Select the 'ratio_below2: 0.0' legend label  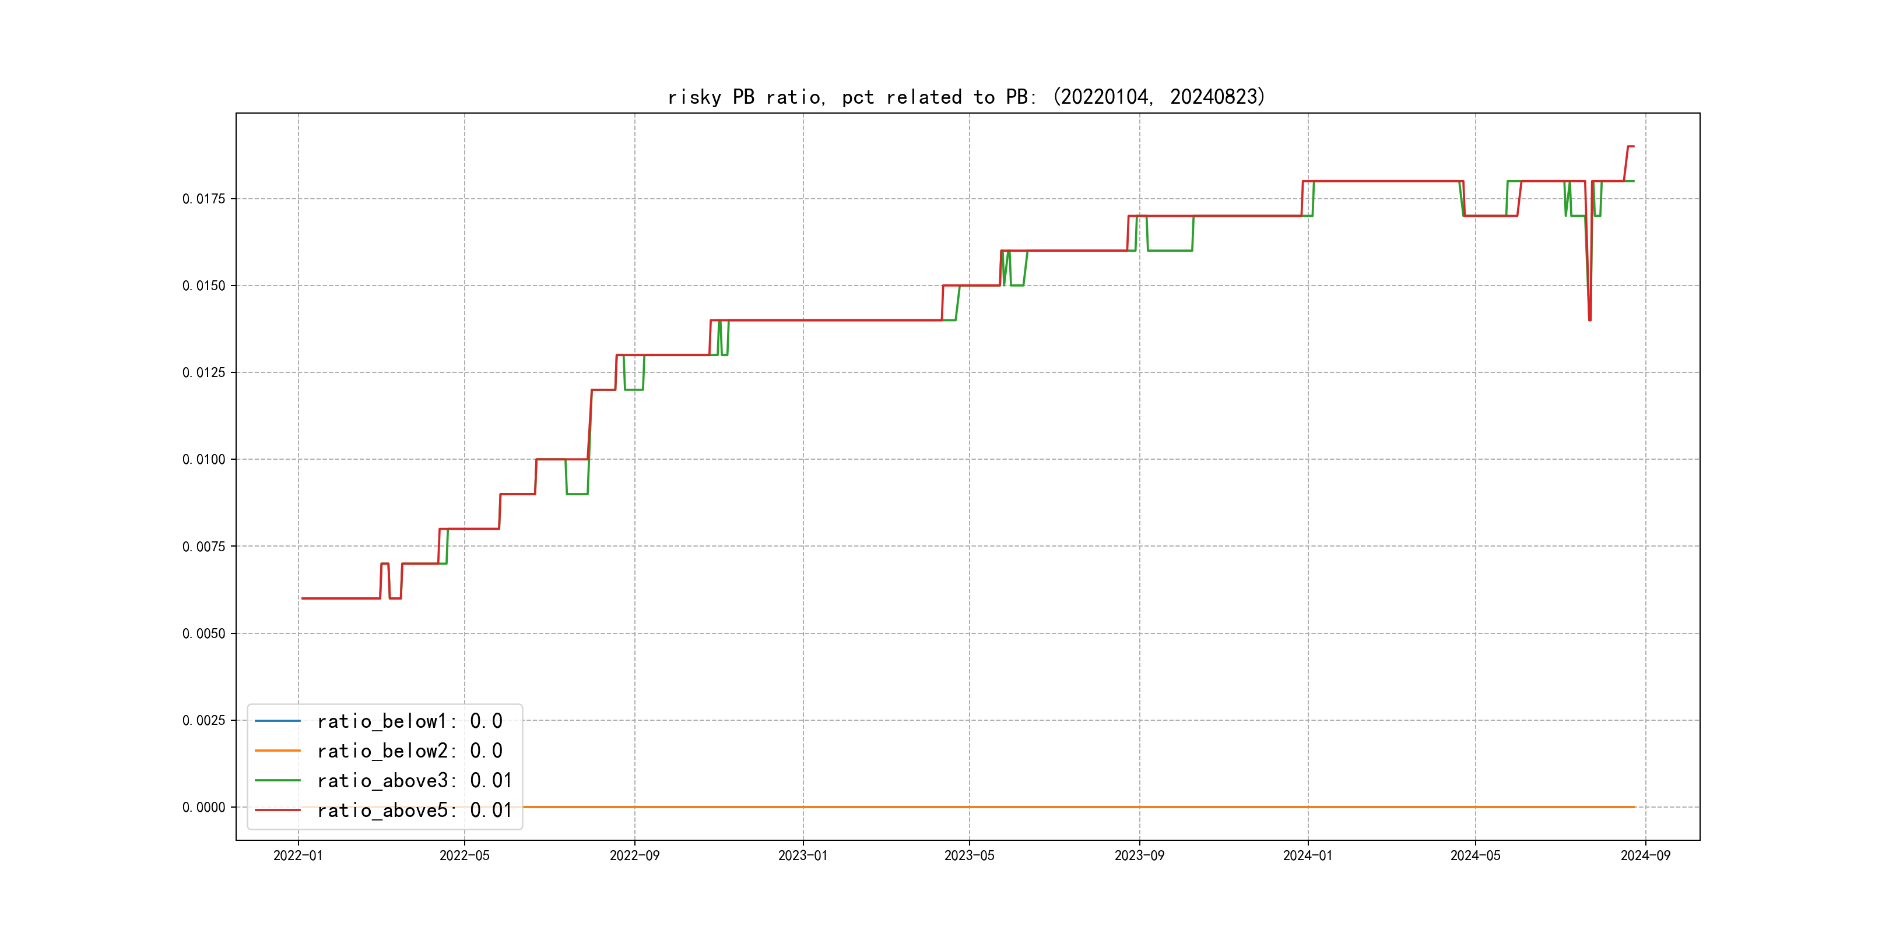pyautogui.click(x=409, y=751)
